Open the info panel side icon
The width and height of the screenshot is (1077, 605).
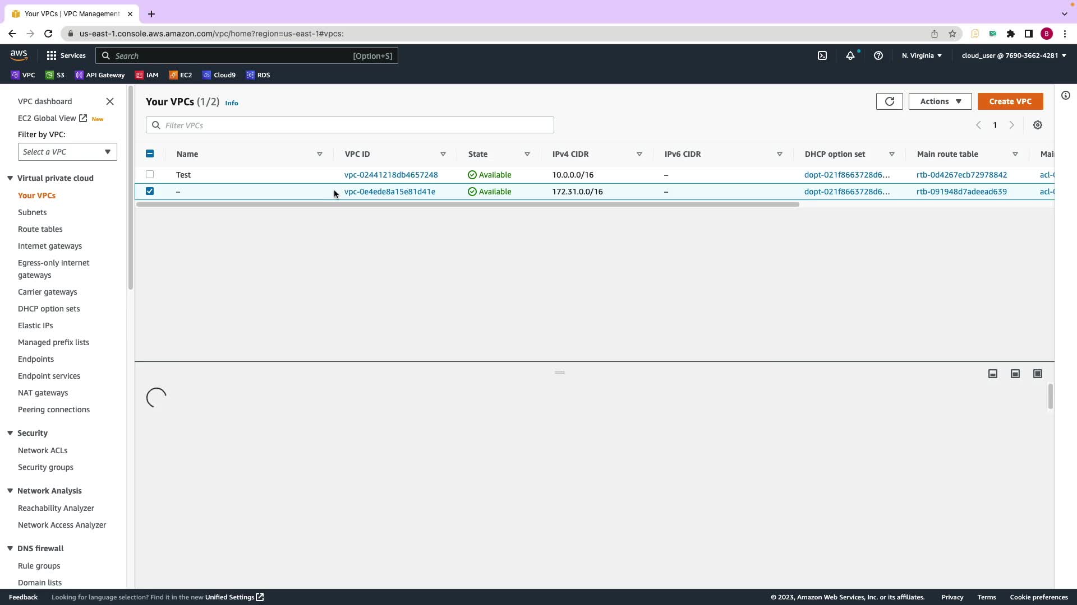coord(1066,95)
